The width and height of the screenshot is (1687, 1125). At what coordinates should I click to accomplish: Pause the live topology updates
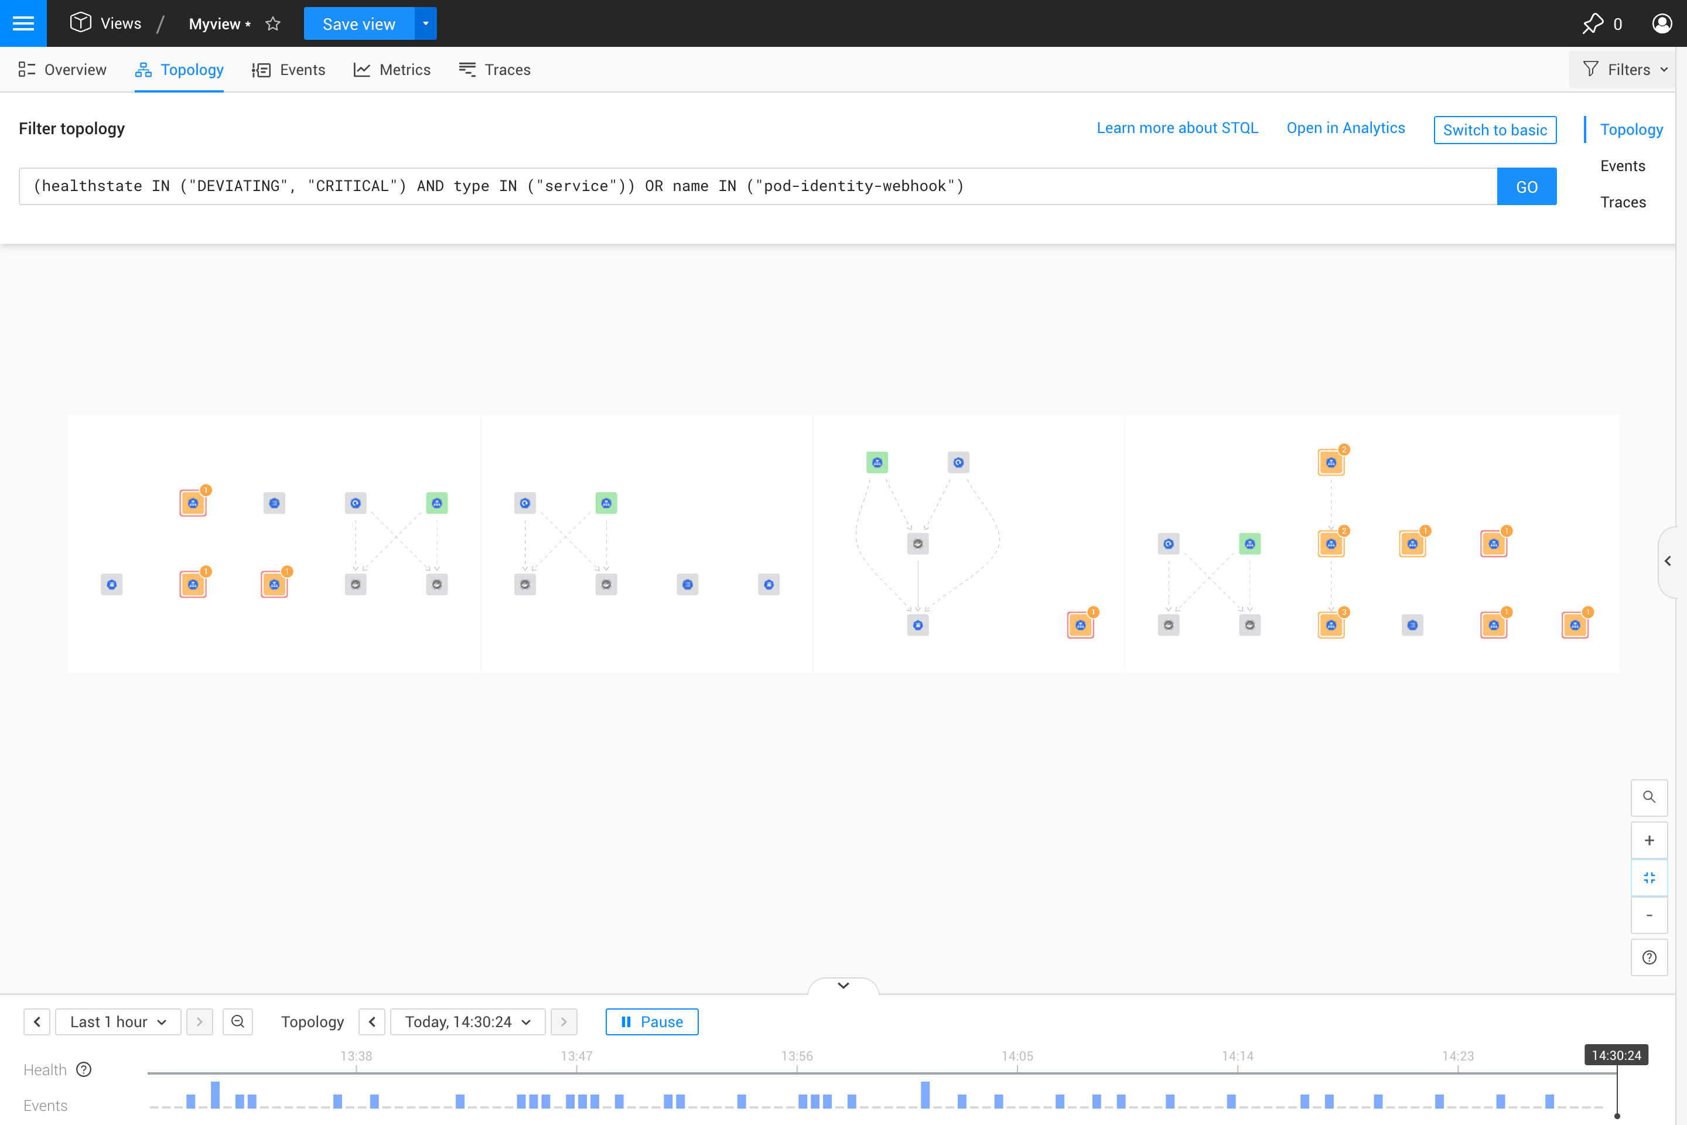click(651, 1022)
